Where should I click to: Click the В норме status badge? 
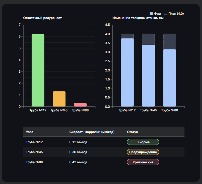click(143, 142)
